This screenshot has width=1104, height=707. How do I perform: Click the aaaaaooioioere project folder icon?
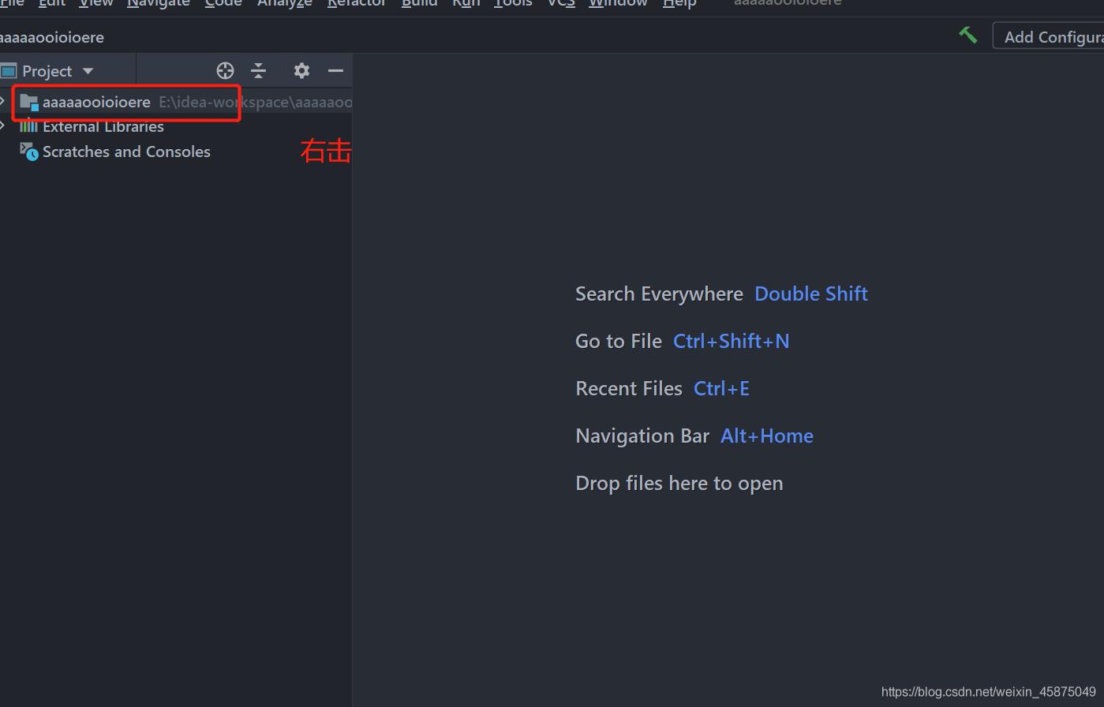(29, 102)
